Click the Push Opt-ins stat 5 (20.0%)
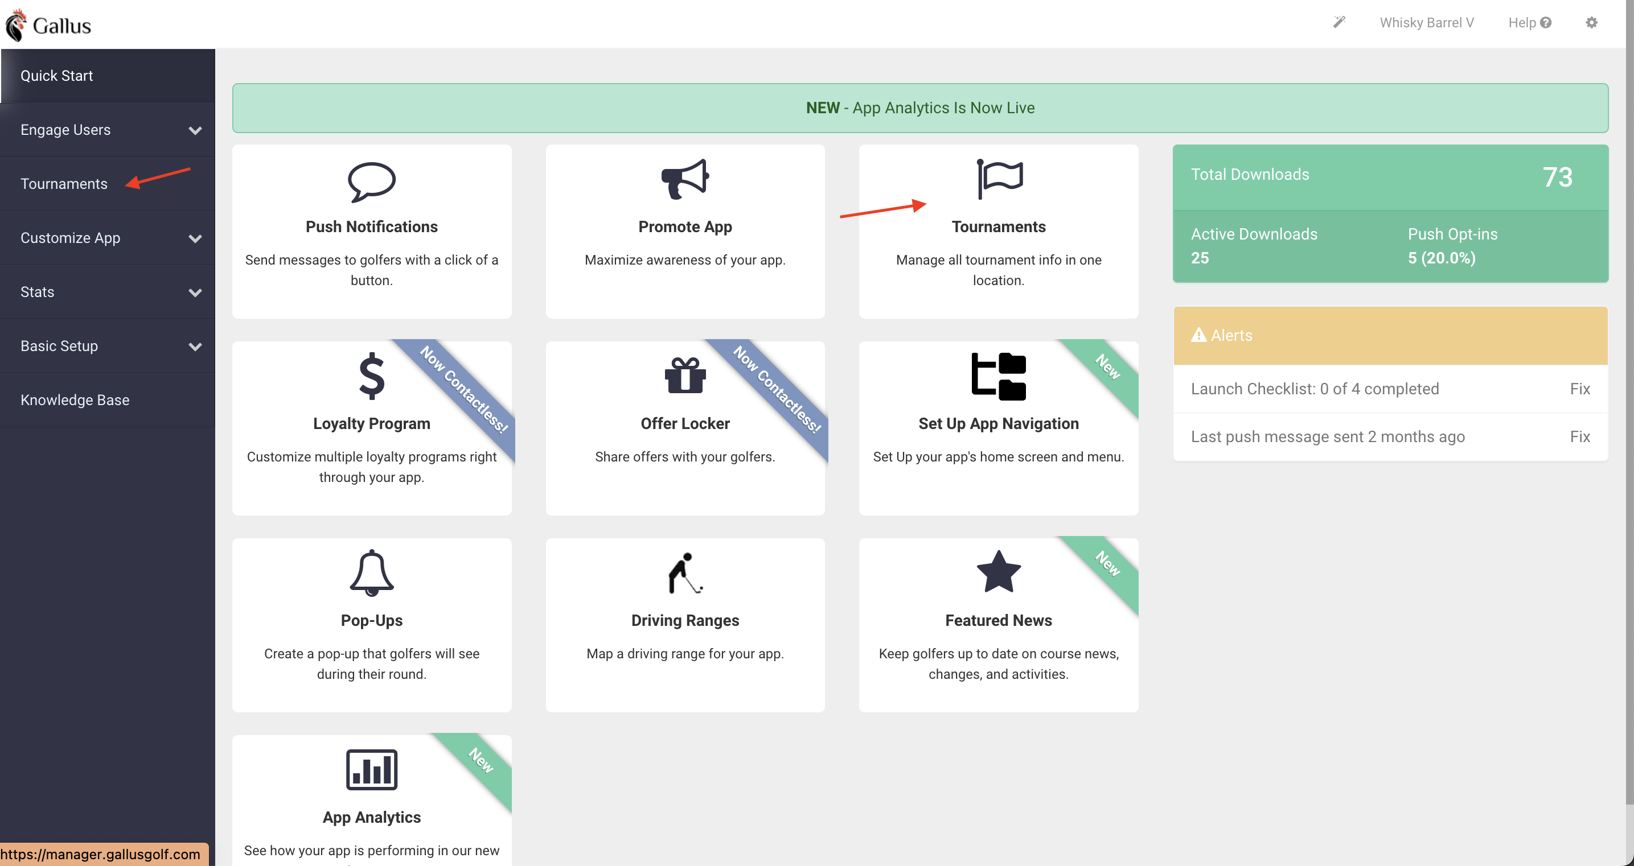Image resolution: width=1634 pixels, height=866 pixels. (1441, 259)
